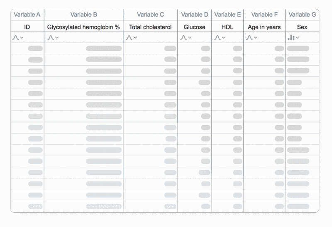Click the Sex variable name cell

coord(302,27)
